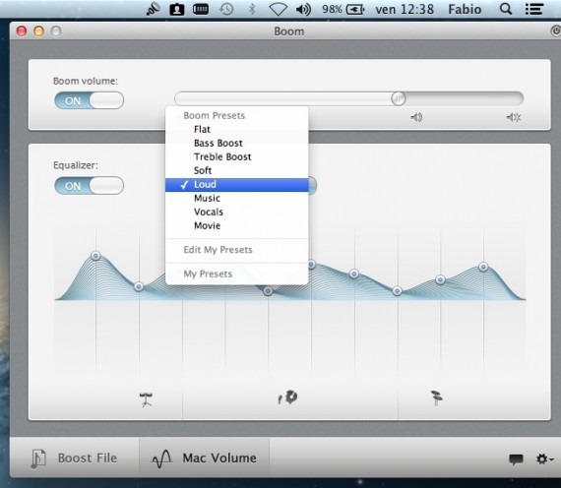Click the treble cymbal icon under the equalizer
561x488 pixels.
point(436,397)
